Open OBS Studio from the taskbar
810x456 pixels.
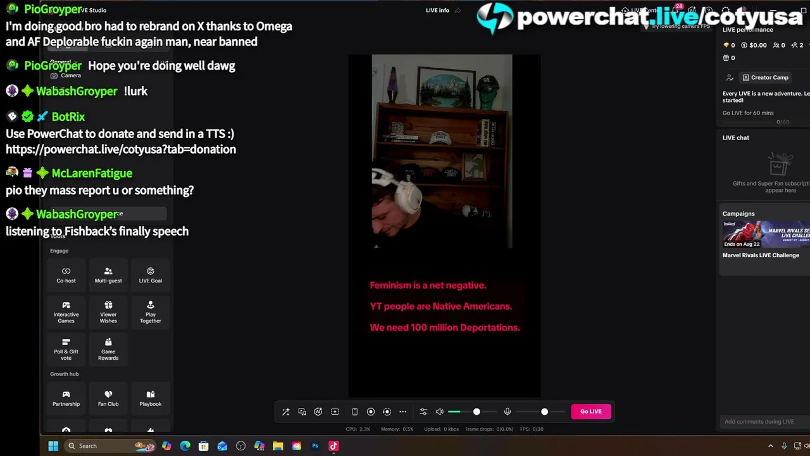[x=240, y=446]
